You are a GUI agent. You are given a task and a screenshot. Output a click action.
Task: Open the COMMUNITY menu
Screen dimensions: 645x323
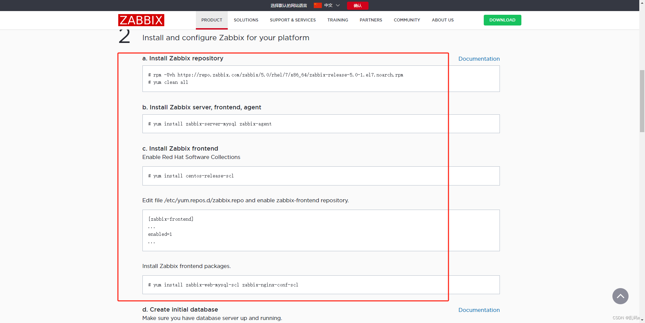(406, 20)
